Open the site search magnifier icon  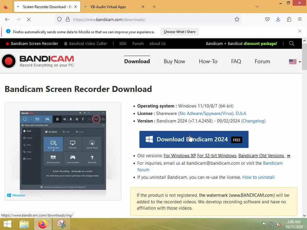tap(291, 43)
